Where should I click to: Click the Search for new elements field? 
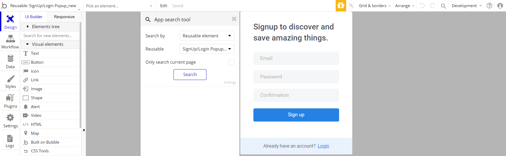[x=50, y=36]
